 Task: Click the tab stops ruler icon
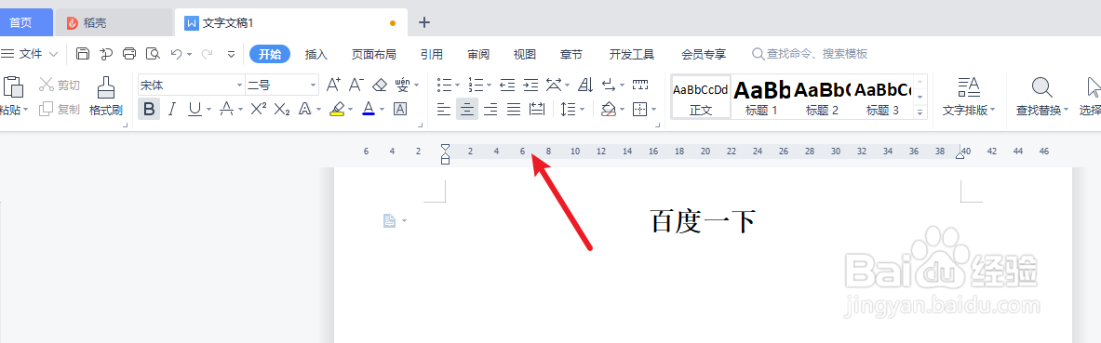(x=639, y=85)
